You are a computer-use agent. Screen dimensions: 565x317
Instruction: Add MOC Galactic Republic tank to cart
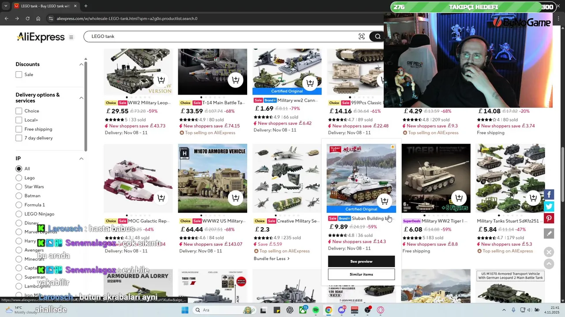click(x=161, y=198)
